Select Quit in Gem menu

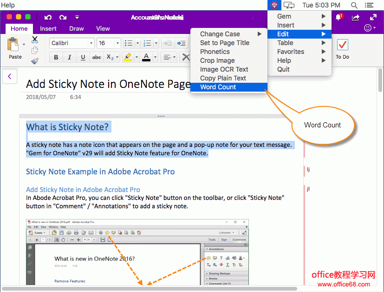tap(299, 69)
